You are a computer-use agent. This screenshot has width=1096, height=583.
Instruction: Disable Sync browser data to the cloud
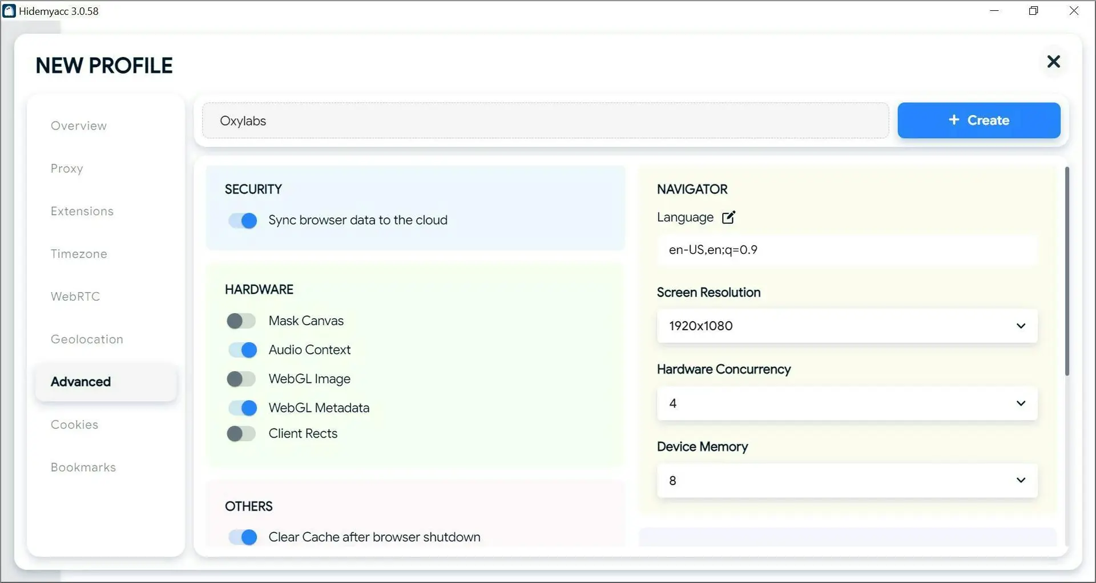[x=243, y=221]
